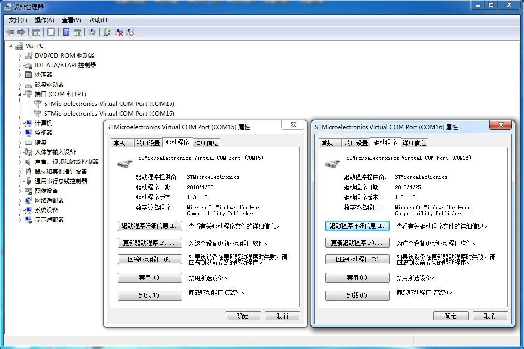Click the 键盘 keyboard icon
The width and height of the screenshot is (524, 349).
tap(29, 143)
